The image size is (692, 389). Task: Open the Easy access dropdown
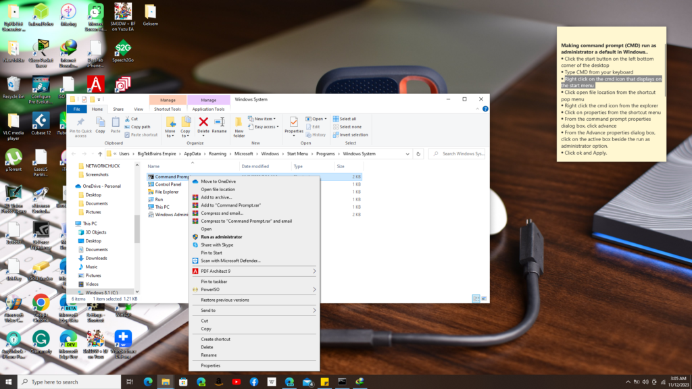coord(264,126)
